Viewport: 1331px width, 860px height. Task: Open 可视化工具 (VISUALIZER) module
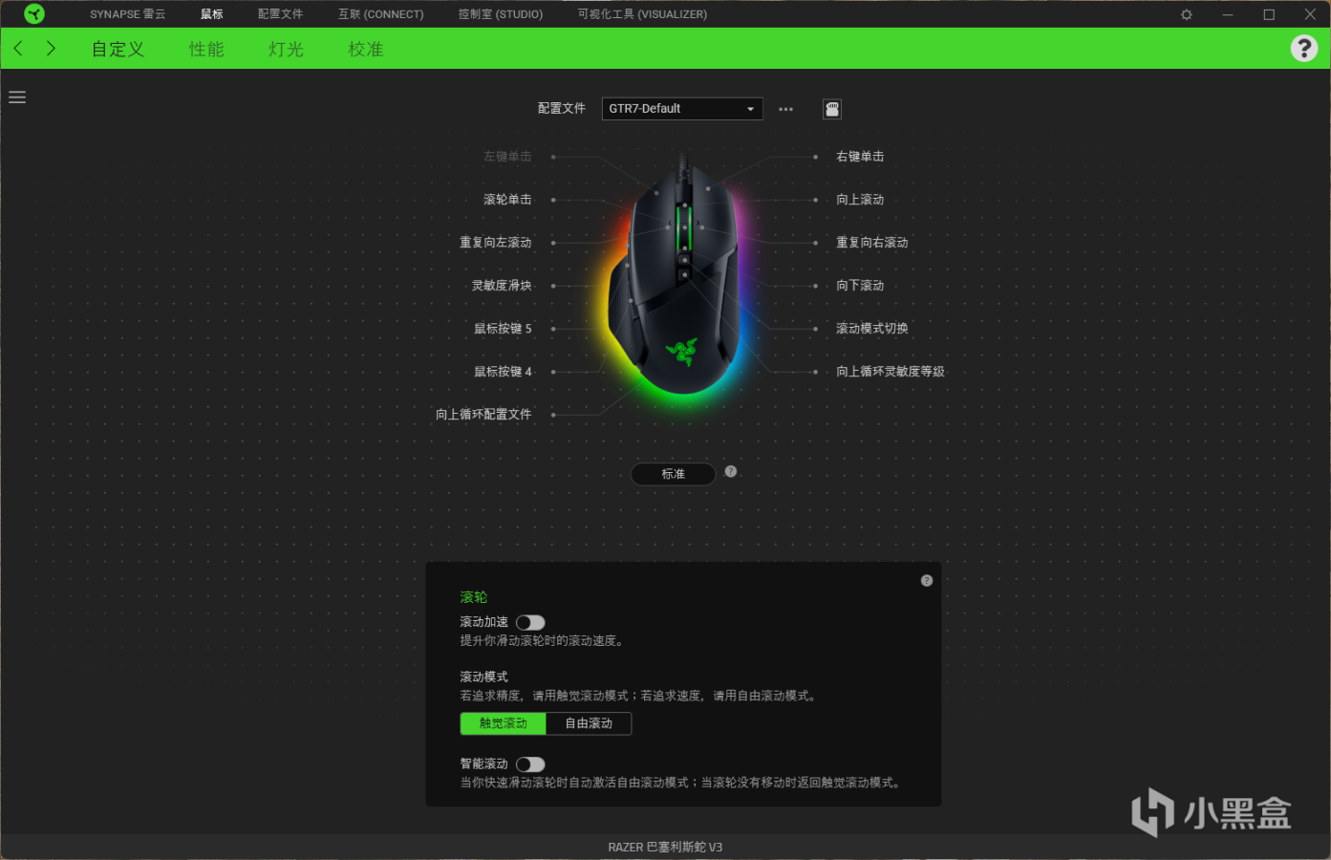click(x=642, y=14)
